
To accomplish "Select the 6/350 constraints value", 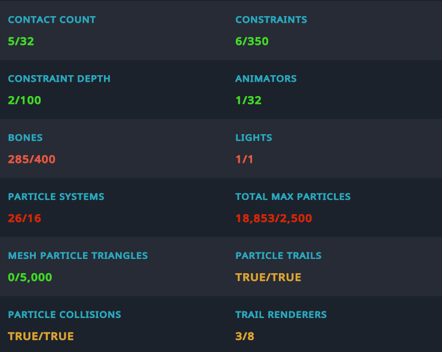I will point(251,42).
